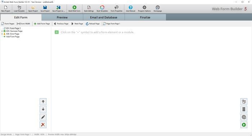Click Preview Width entry in status bar
252x136 pixels.
coord(62,135)
